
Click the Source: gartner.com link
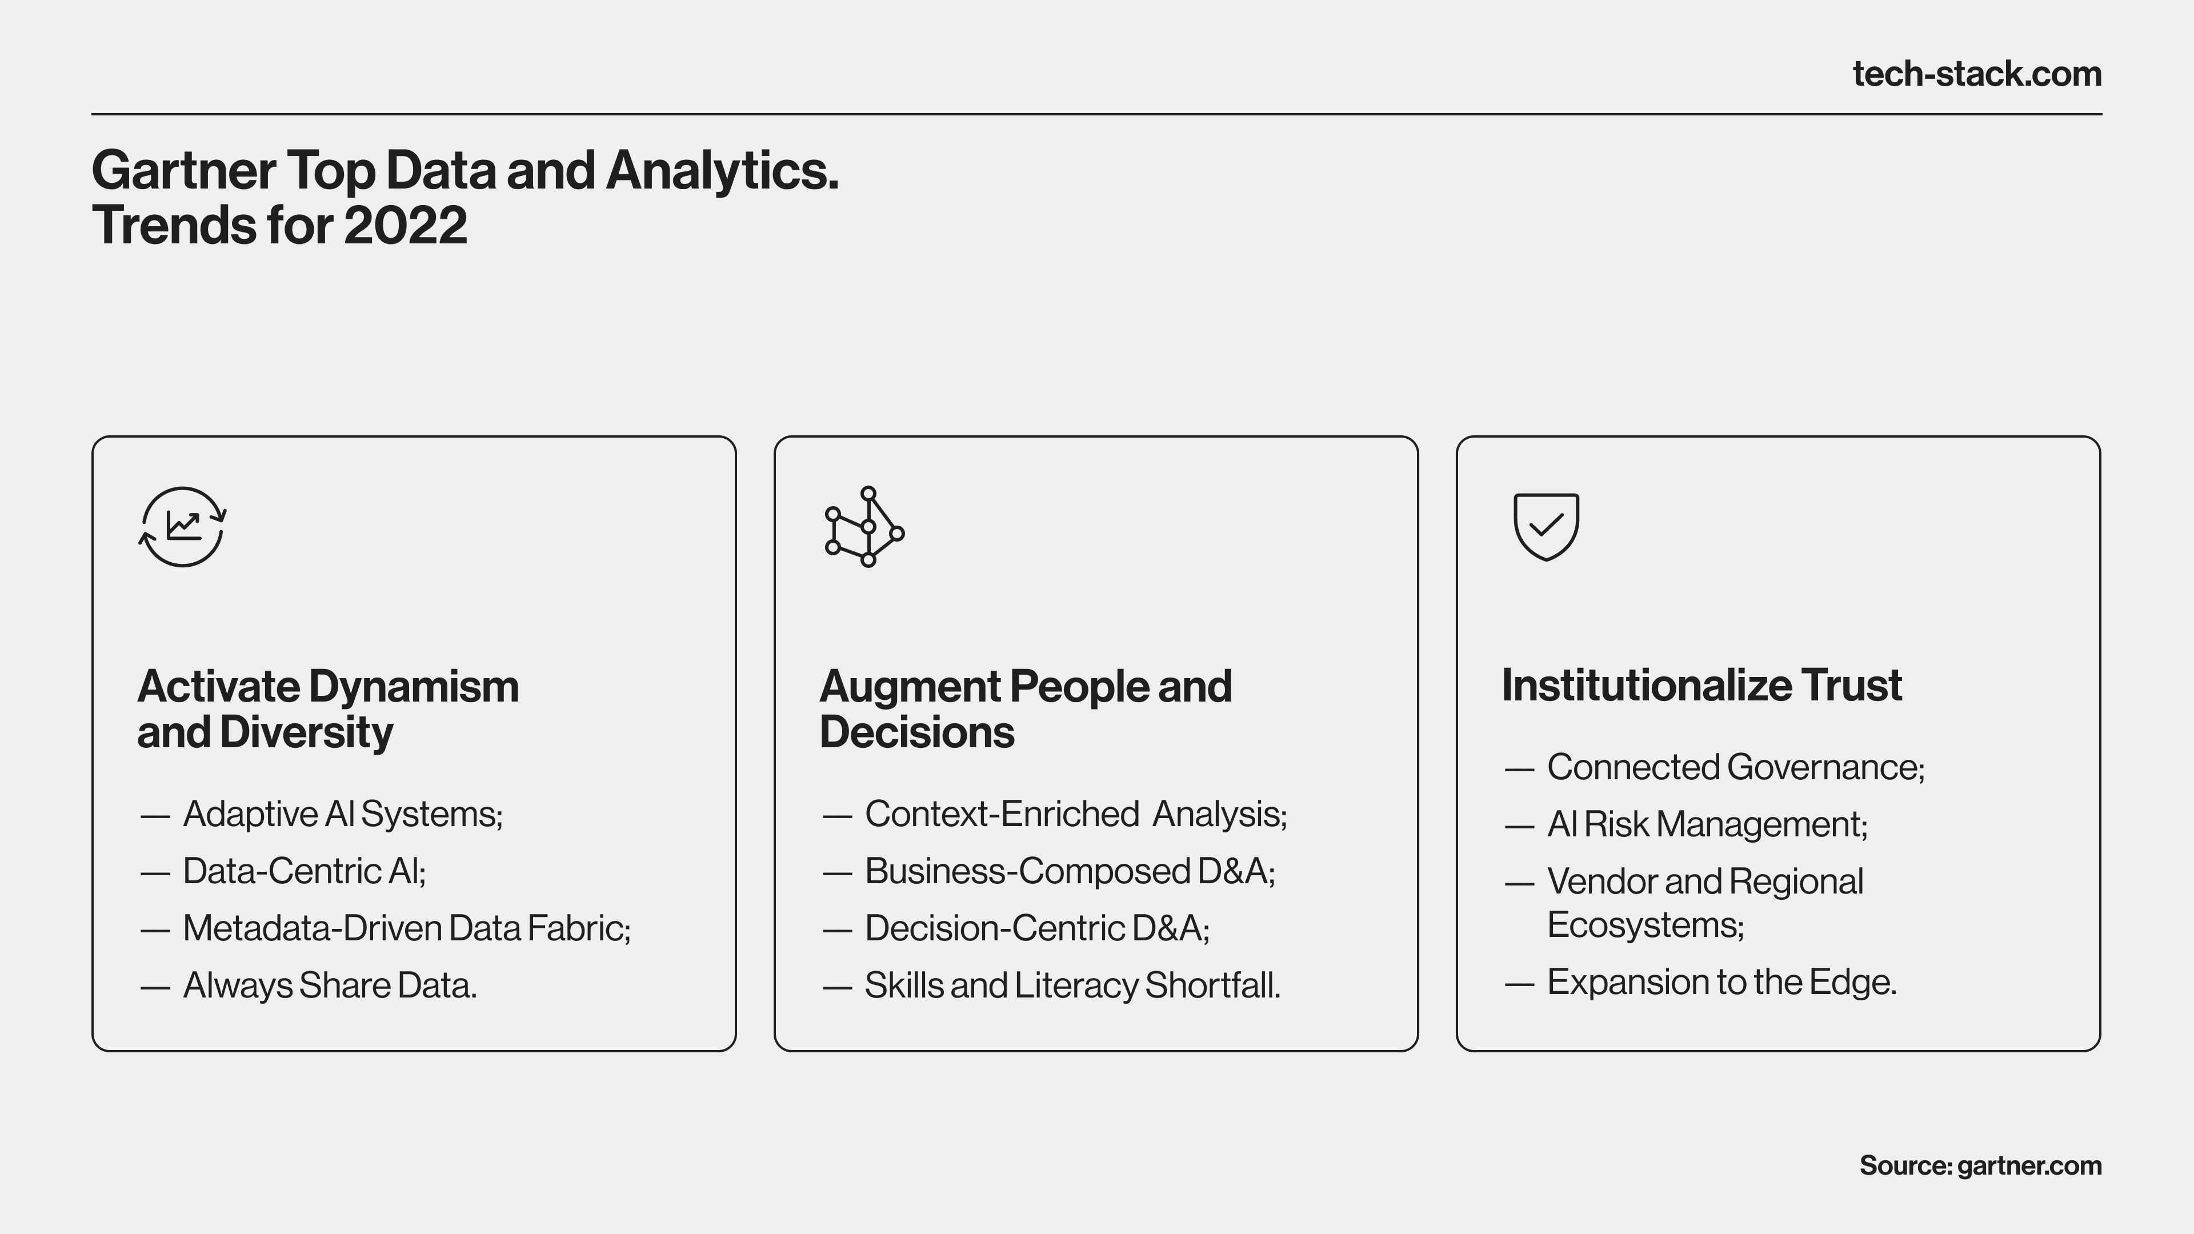pyautogui.click(x=1980, y=1165)
